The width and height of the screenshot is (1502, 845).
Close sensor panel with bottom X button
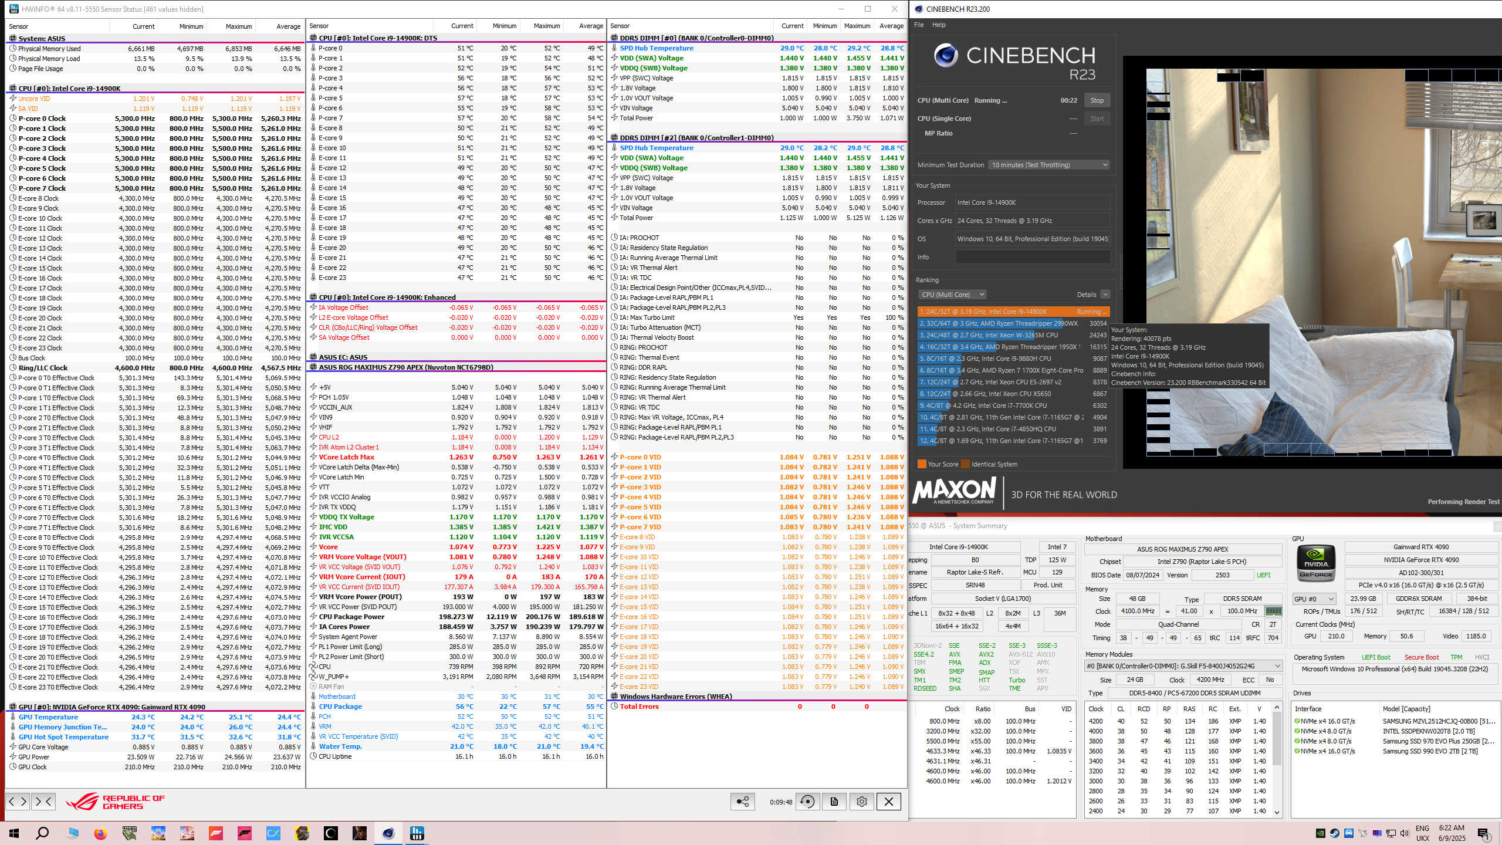pyautogui.click(x=889, y=802)
